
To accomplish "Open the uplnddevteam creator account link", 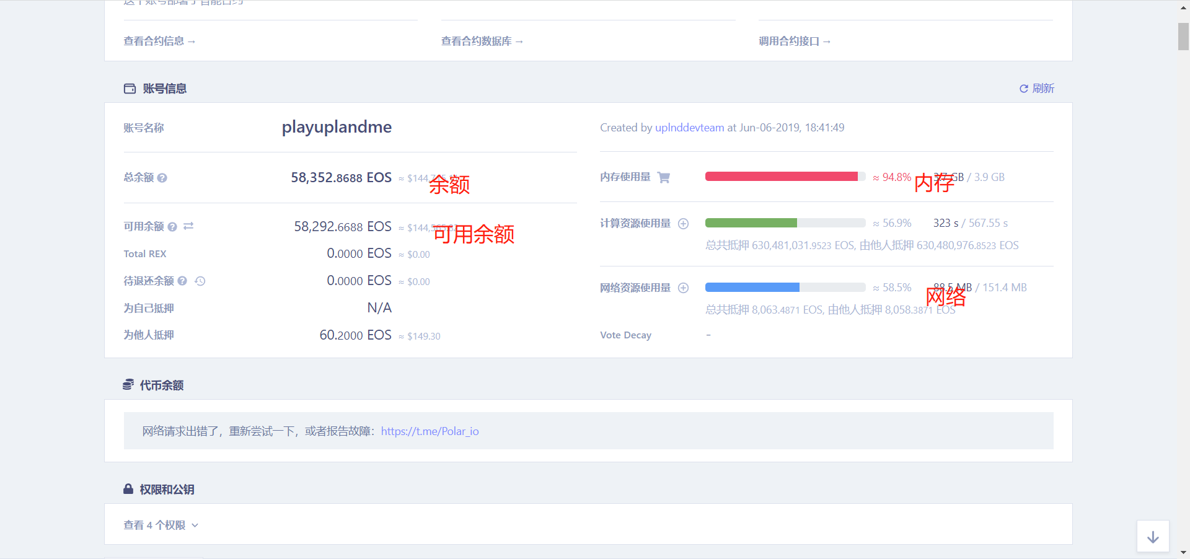I will click(x=689, y=128).
